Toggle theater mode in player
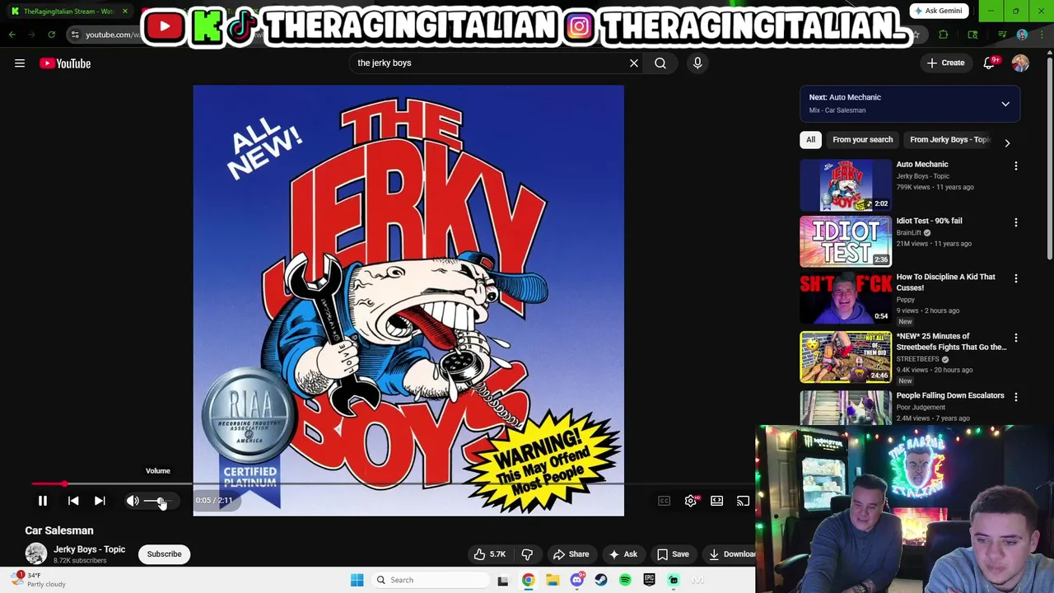The width and height of the screenshot is (1054, 593). (717, 501)
